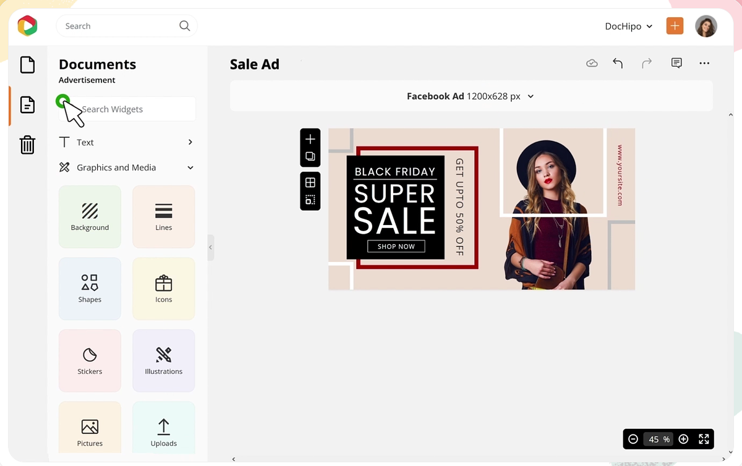742x466 pixels.
Task: Open the Lines widget
Action: point(164,217)
